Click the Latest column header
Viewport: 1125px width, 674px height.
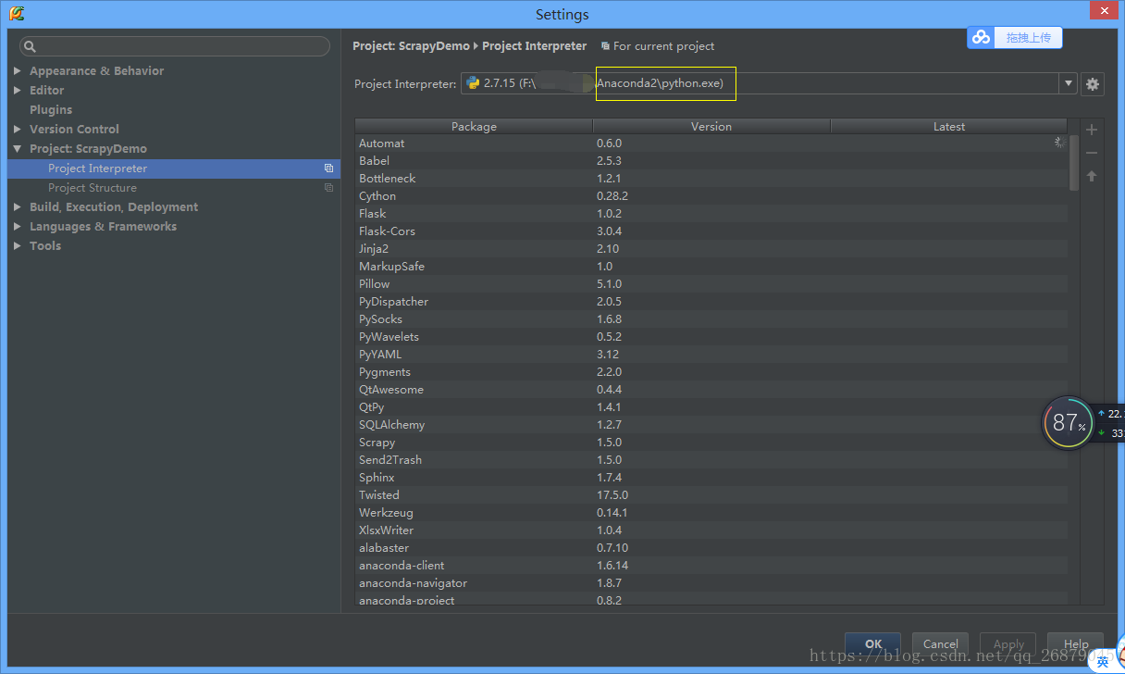click(x=949, y=127)
